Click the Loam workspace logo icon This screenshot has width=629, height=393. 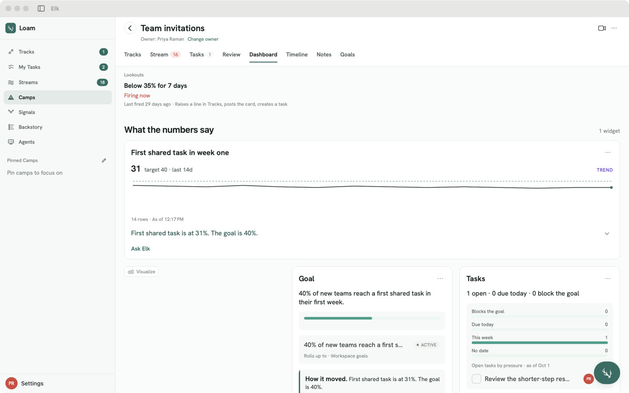tap(10, 28)
